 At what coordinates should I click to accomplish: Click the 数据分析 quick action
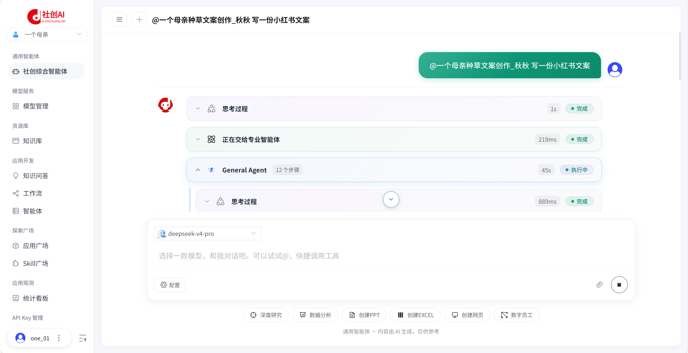coord(315,315)
